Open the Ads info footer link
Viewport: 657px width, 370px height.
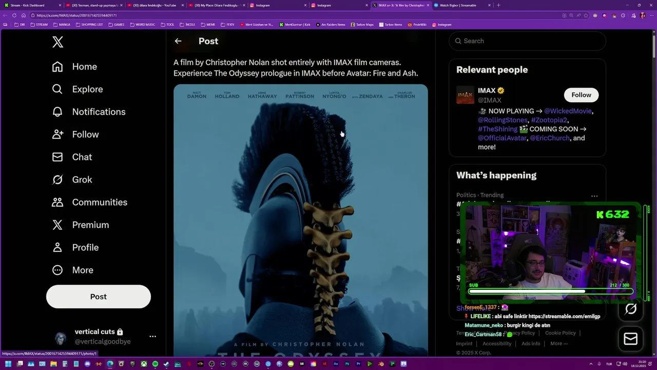(x=531, y=344)
